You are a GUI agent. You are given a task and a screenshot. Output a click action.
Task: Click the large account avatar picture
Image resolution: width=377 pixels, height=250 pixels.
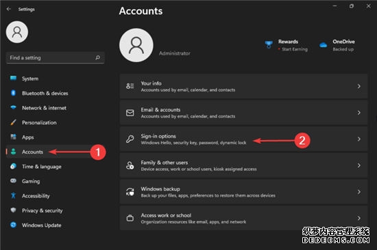136,45
